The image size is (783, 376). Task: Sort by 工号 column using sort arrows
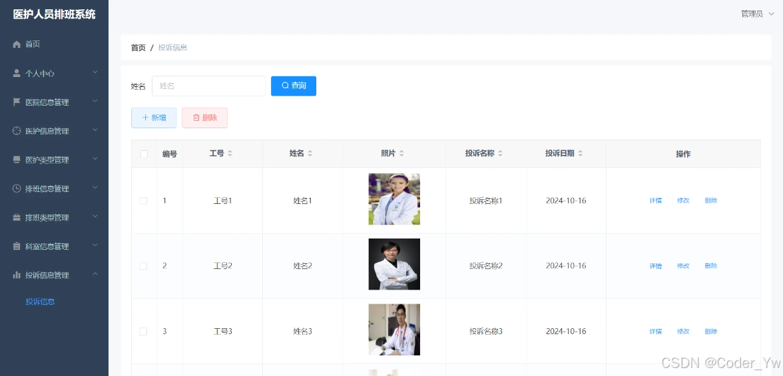point(230,154)
